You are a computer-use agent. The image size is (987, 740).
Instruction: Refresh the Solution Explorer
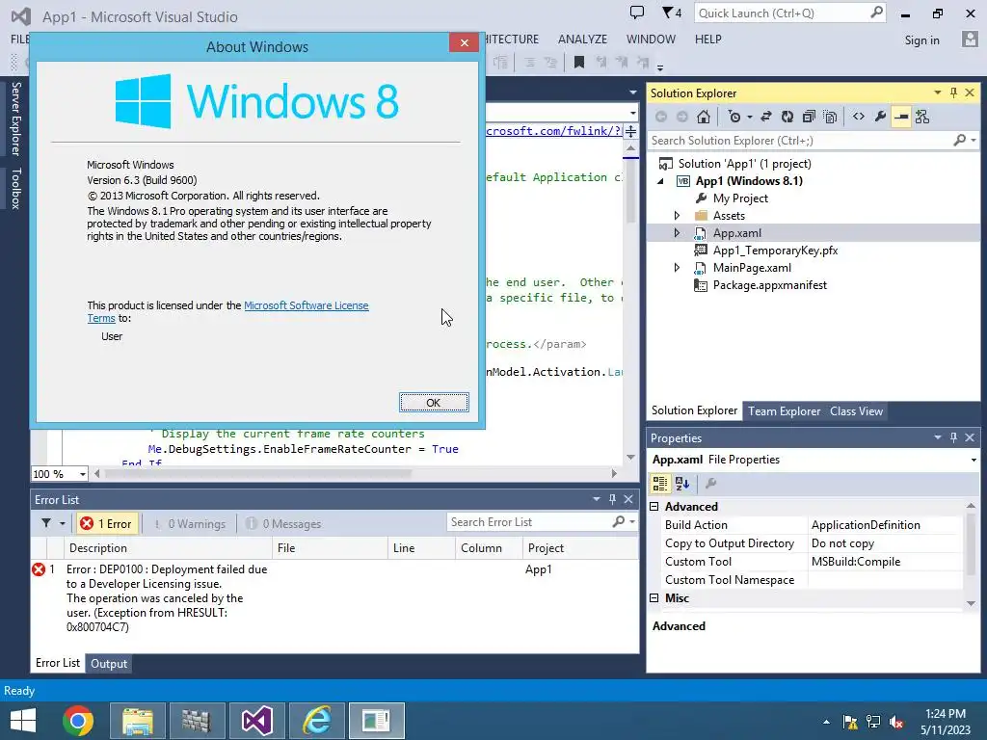pyautogui.click(x=787, y=117)
